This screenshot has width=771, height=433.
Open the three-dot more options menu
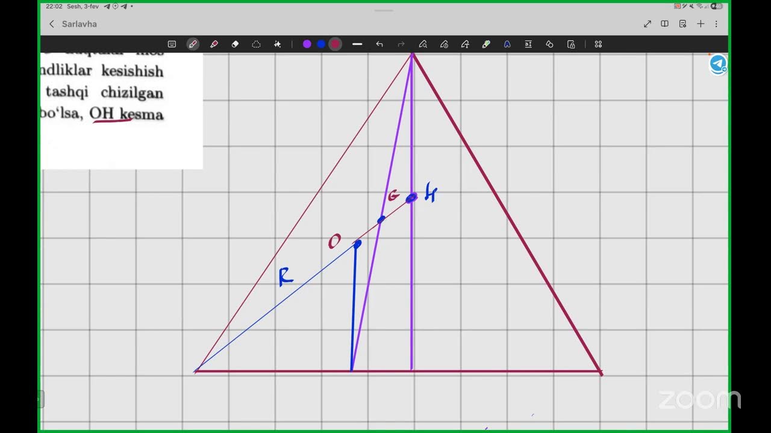(x=716, y=24)
